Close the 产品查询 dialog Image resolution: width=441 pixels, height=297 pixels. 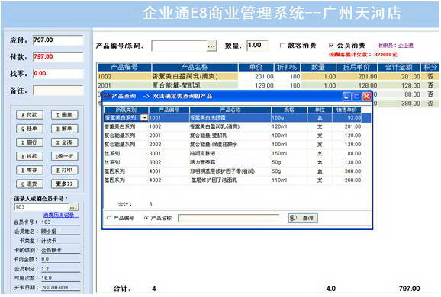366,96
